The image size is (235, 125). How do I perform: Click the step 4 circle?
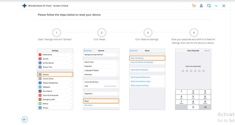(194, 33)
